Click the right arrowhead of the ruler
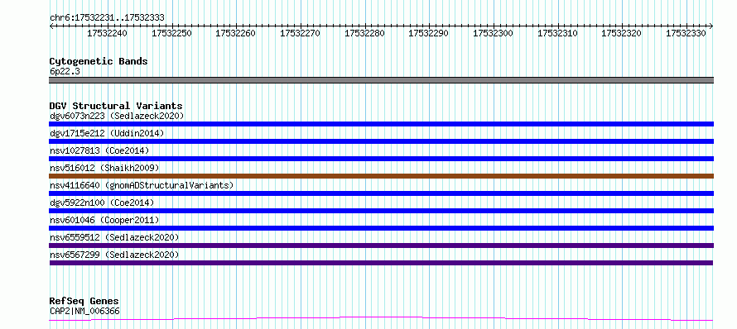 coord(711,26)
